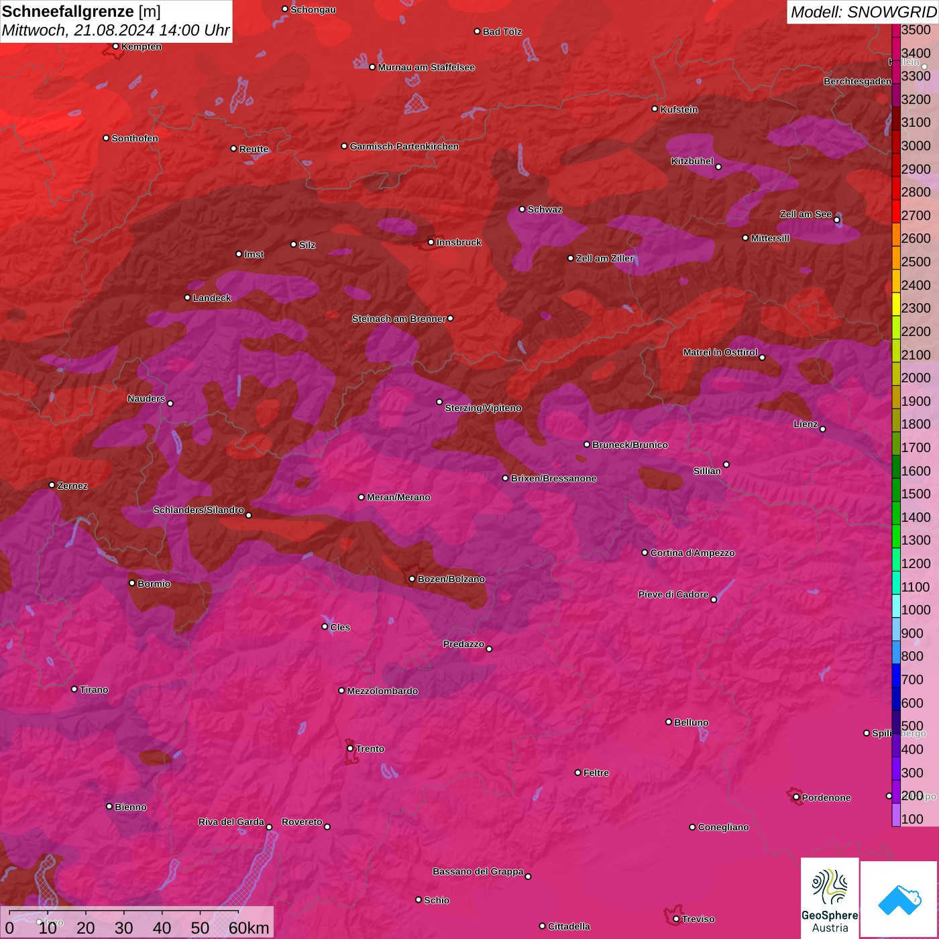
Task: Click the Zell am See marker dot
Action: tap(836, 220)
